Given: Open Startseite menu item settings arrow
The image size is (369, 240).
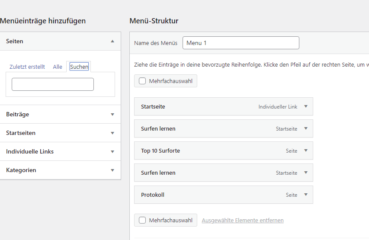Looking at the screenshot, I should [x=305, y=107].
